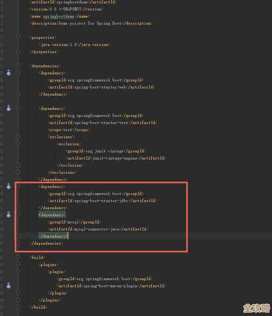This screenshot has width=272, height=316.
Task: Click the groupId mysql line
Action: [x=74, y=222]
